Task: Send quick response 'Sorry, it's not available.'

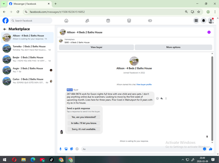Action: [x=84, y=129]
